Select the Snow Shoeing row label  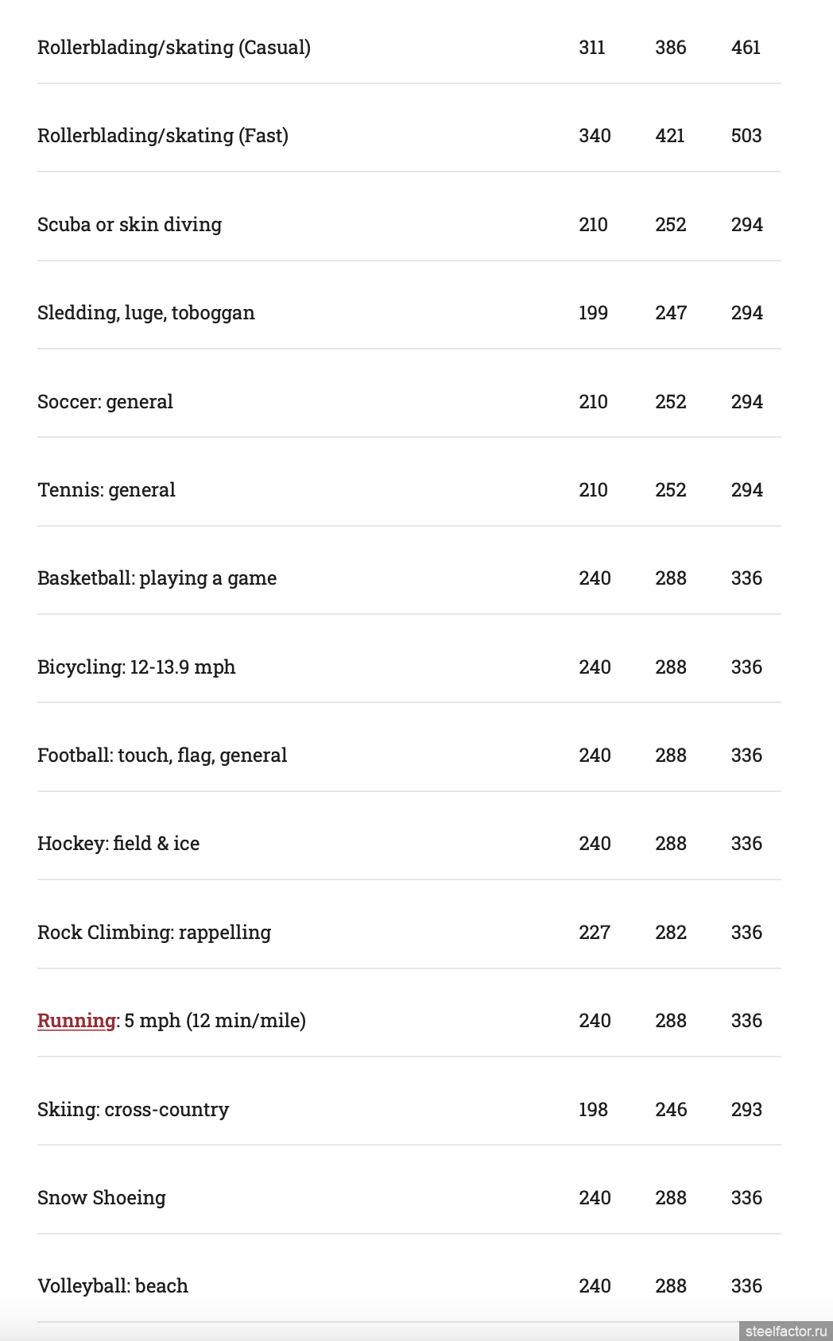[x=102, y=1198]
